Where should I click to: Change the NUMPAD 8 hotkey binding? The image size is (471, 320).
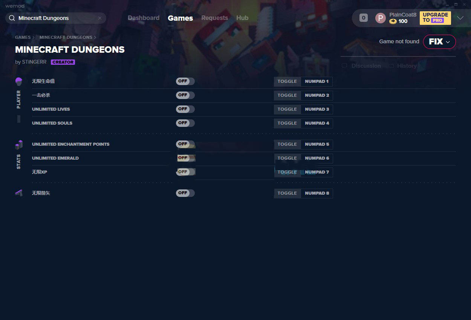click(x=317, y=193)
